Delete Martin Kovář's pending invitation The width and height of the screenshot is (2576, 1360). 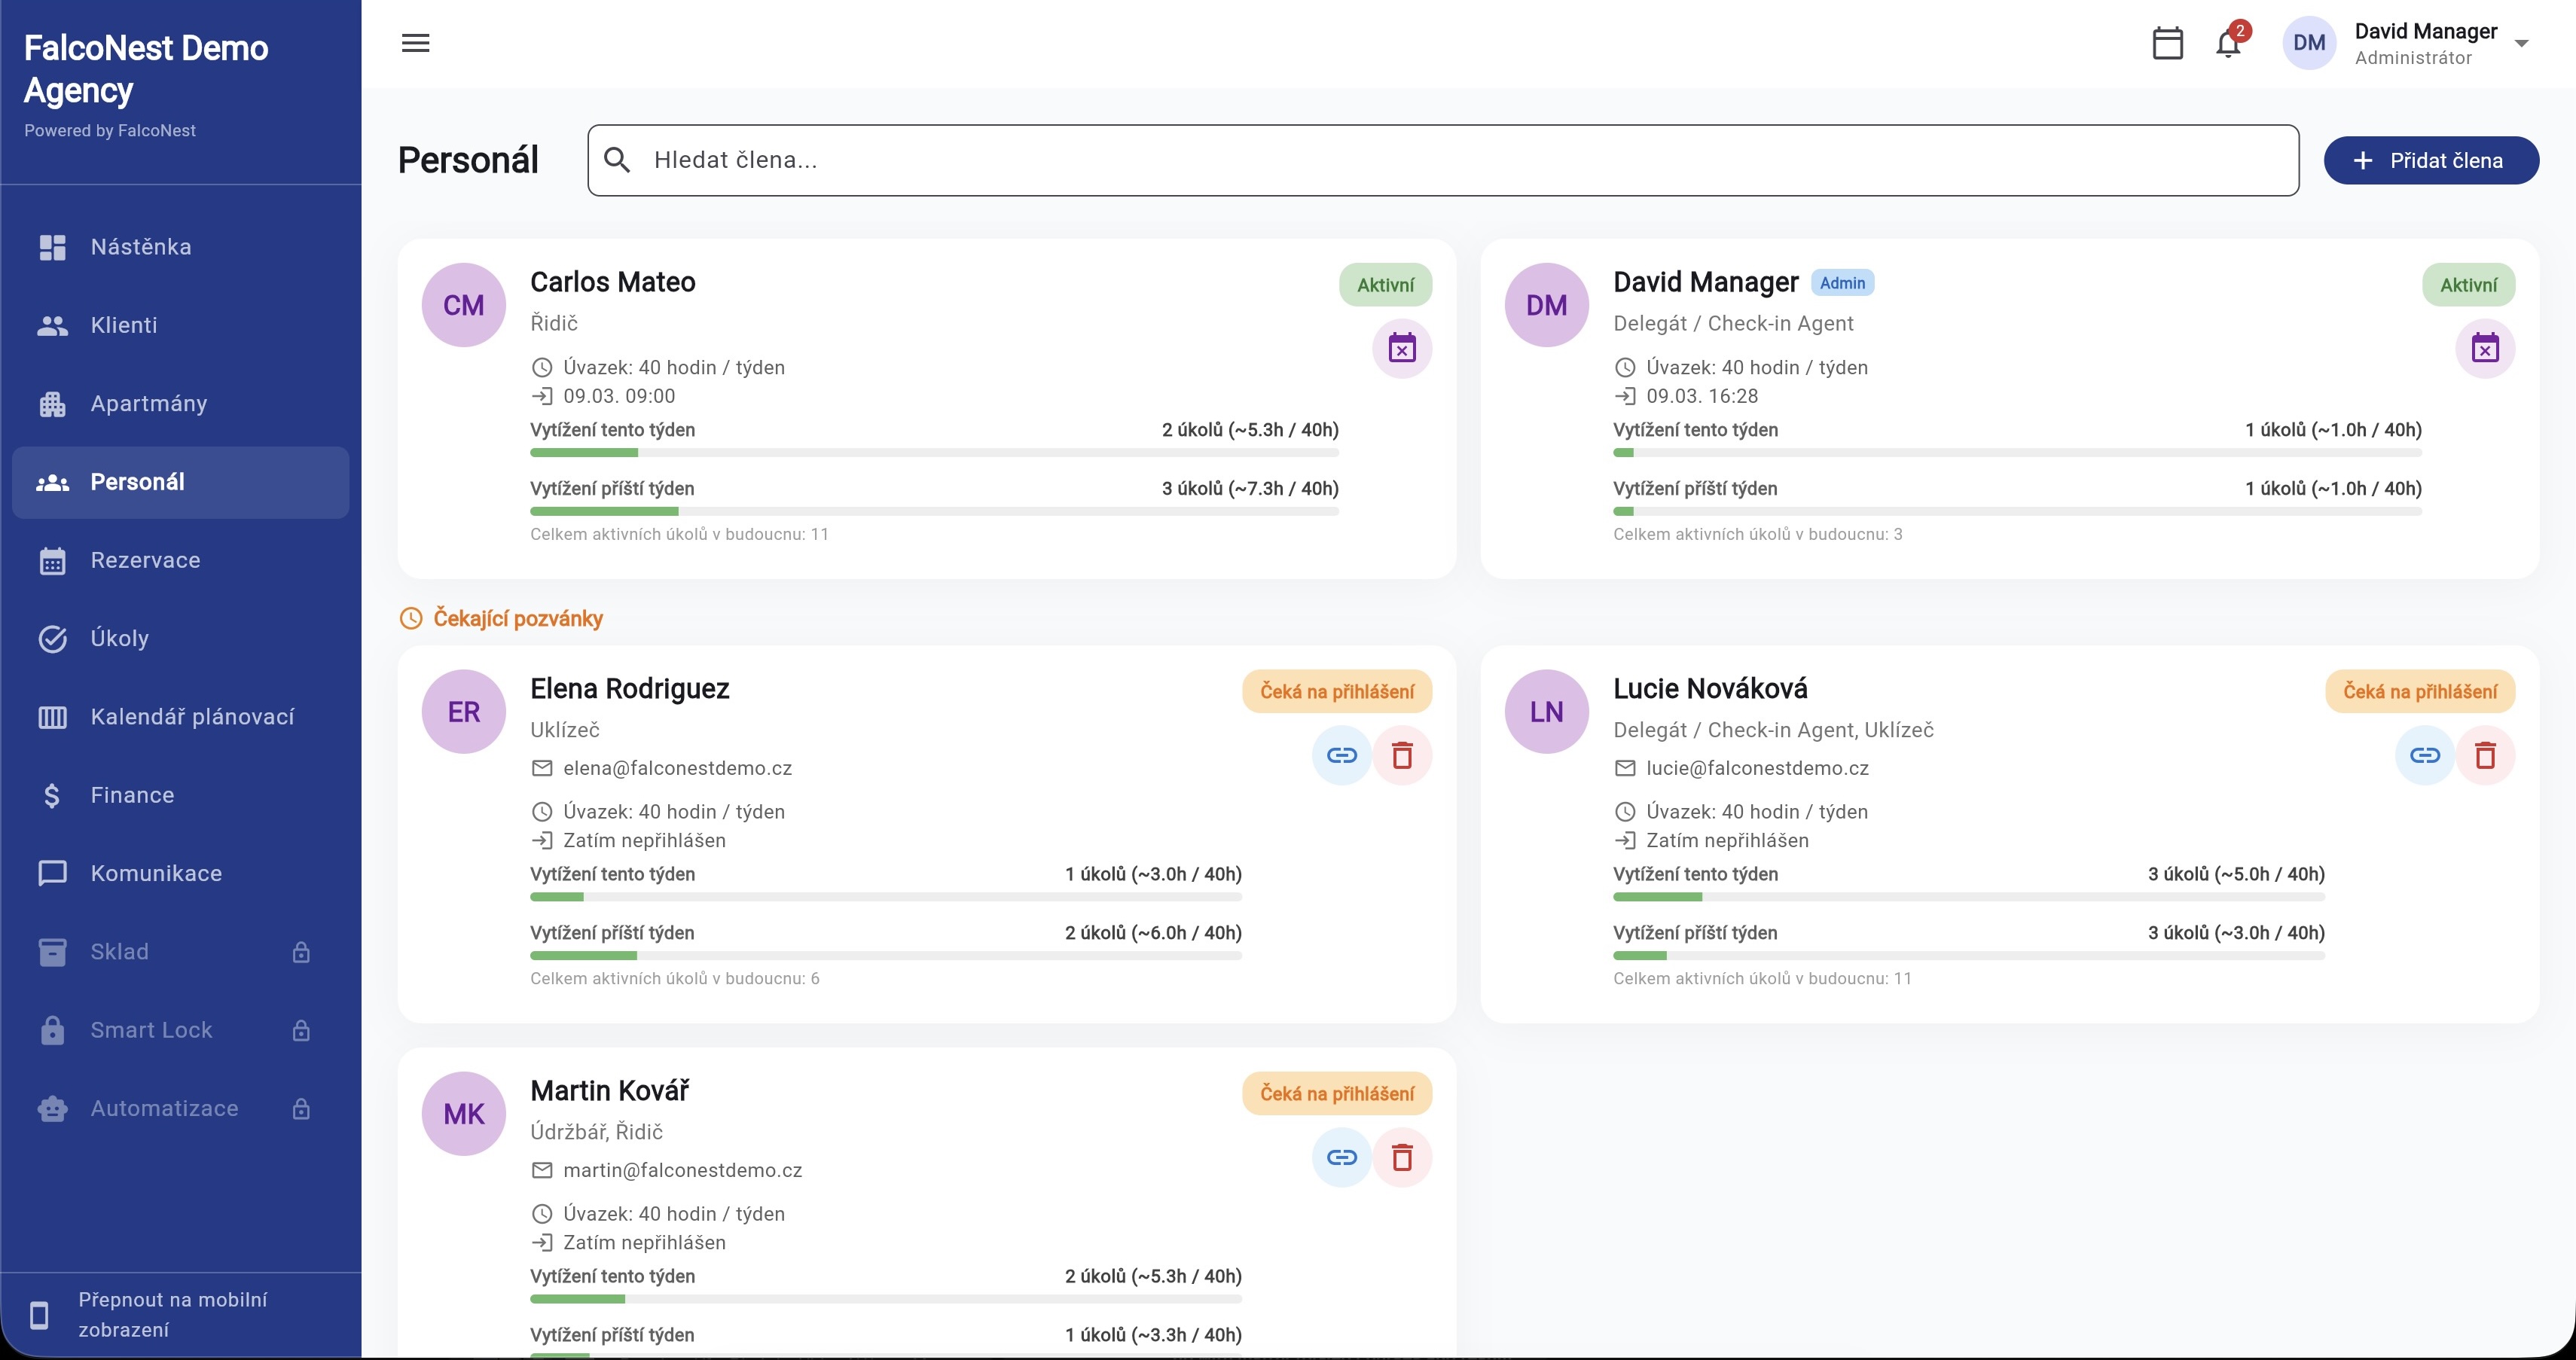(1402, 1158)
